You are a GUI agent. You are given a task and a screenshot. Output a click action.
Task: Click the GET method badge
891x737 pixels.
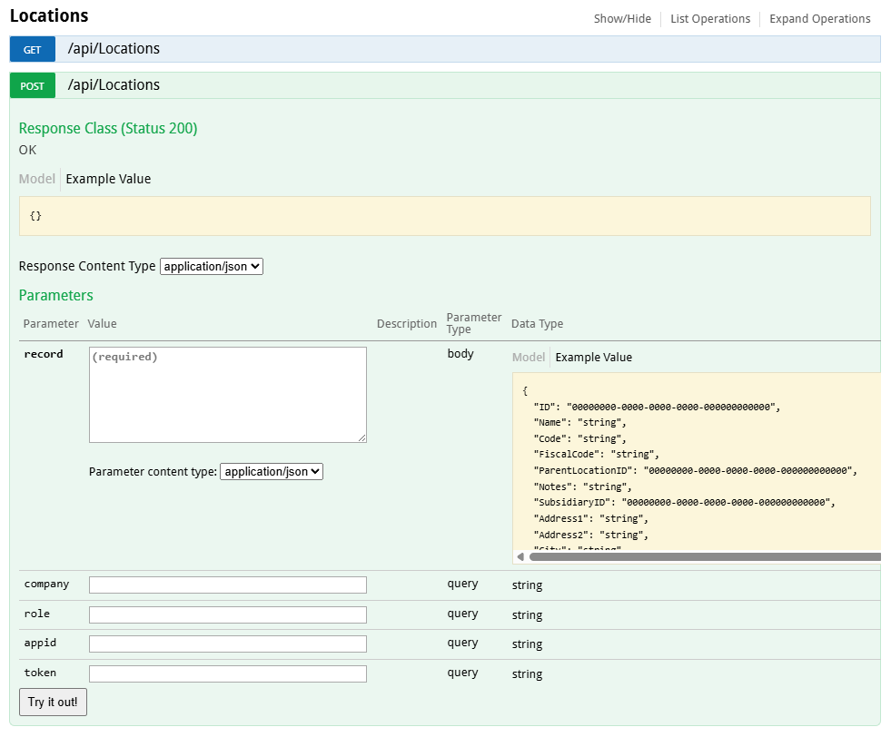pyautogui.click(x=33, y=50)
